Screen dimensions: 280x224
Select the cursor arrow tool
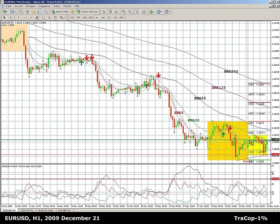click(x=4, y=17)
